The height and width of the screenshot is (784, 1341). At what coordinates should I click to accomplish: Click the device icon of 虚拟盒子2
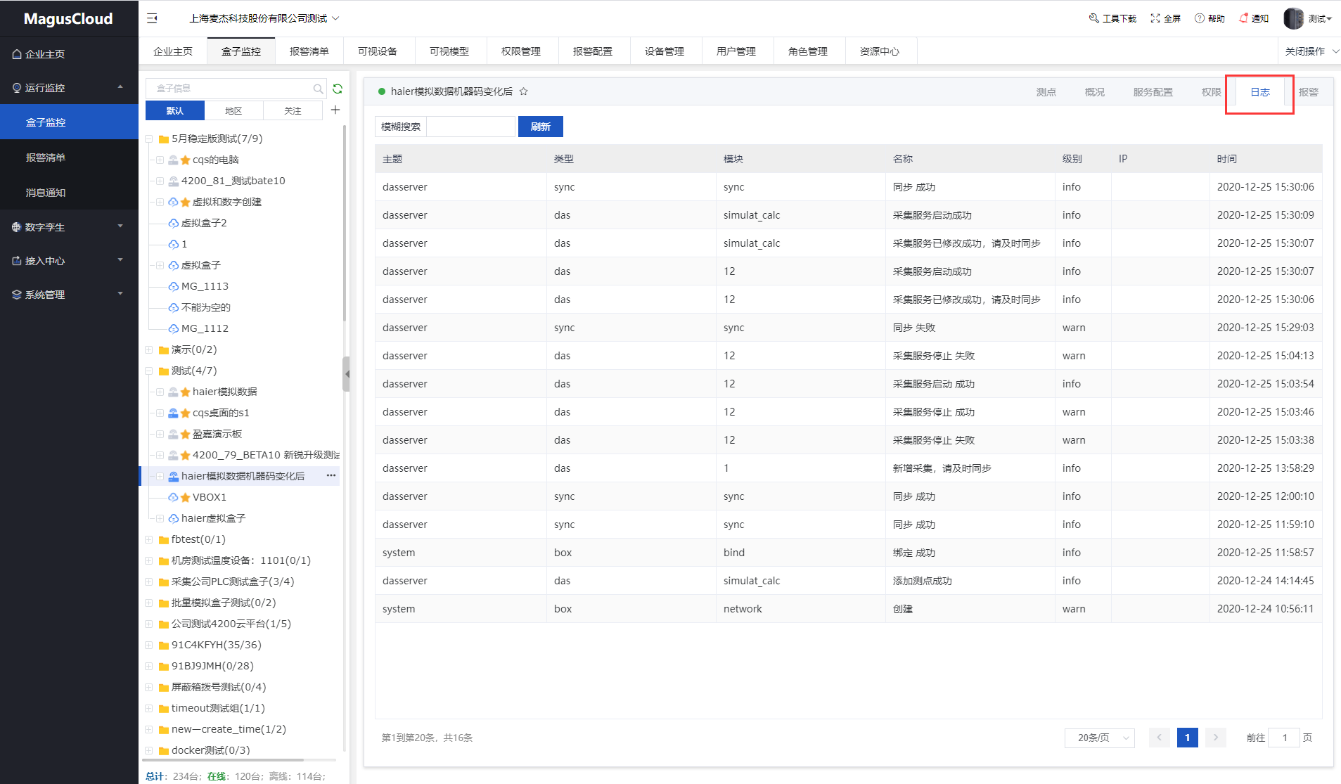tap(173, 223)
